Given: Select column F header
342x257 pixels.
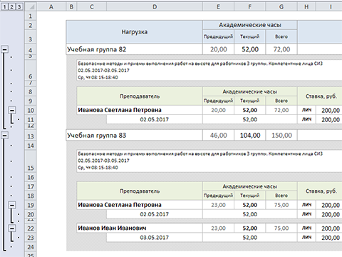Looking at the screenshot, I should point(250,7).
